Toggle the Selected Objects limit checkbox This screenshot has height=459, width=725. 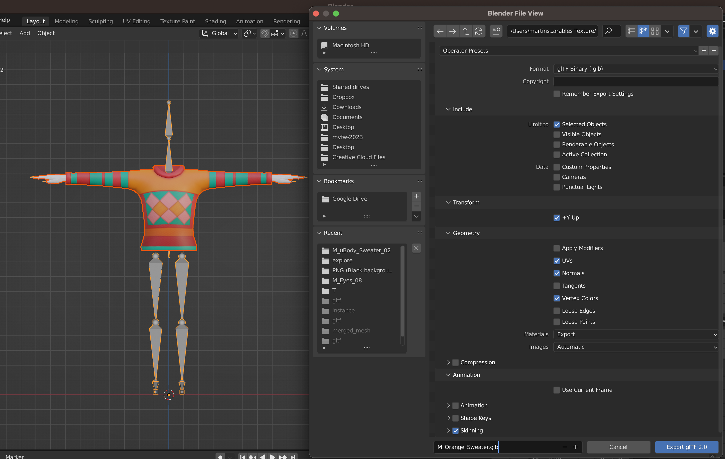coord(557,124)
